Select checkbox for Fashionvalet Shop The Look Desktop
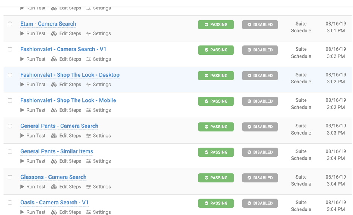Screen dimensions: 353x215 [x=10, y=75]
